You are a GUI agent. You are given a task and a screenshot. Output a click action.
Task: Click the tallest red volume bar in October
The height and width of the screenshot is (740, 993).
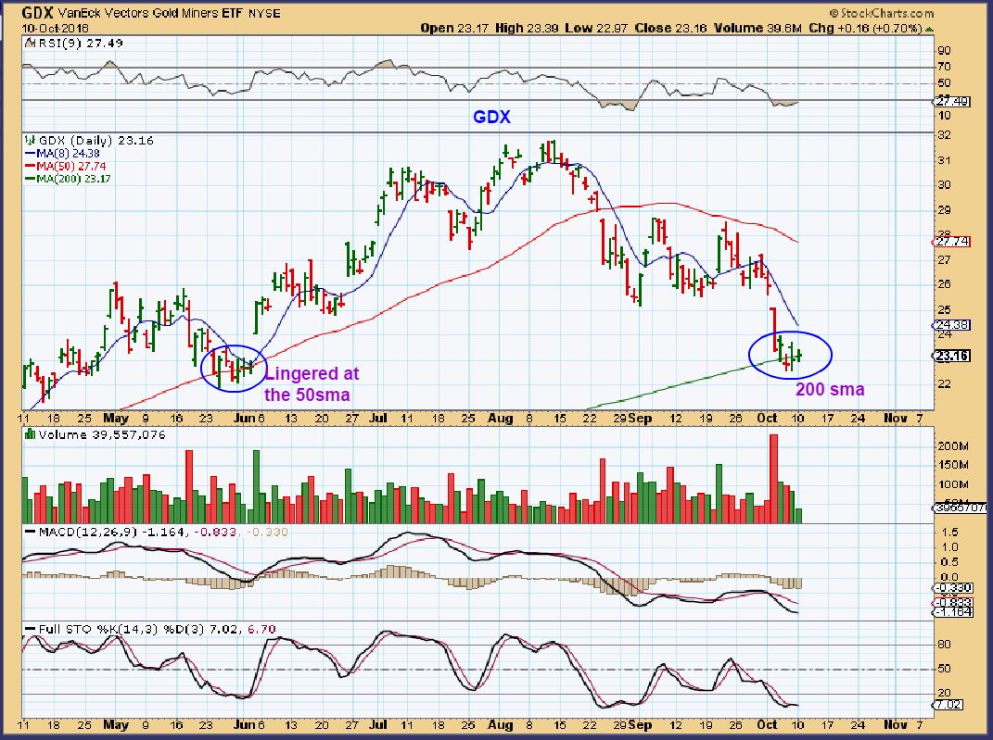(x=772, y=478)
